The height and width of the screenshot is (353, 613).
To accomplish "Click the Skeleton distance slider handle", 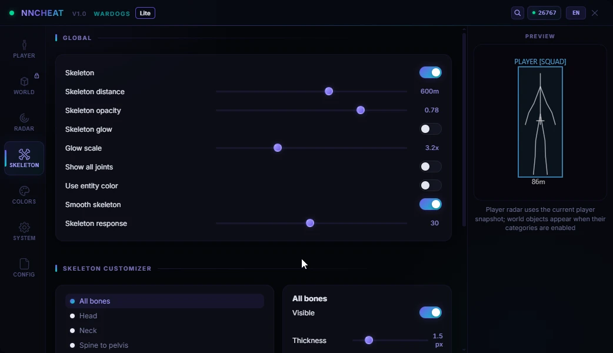I will (x=329, y=91).
